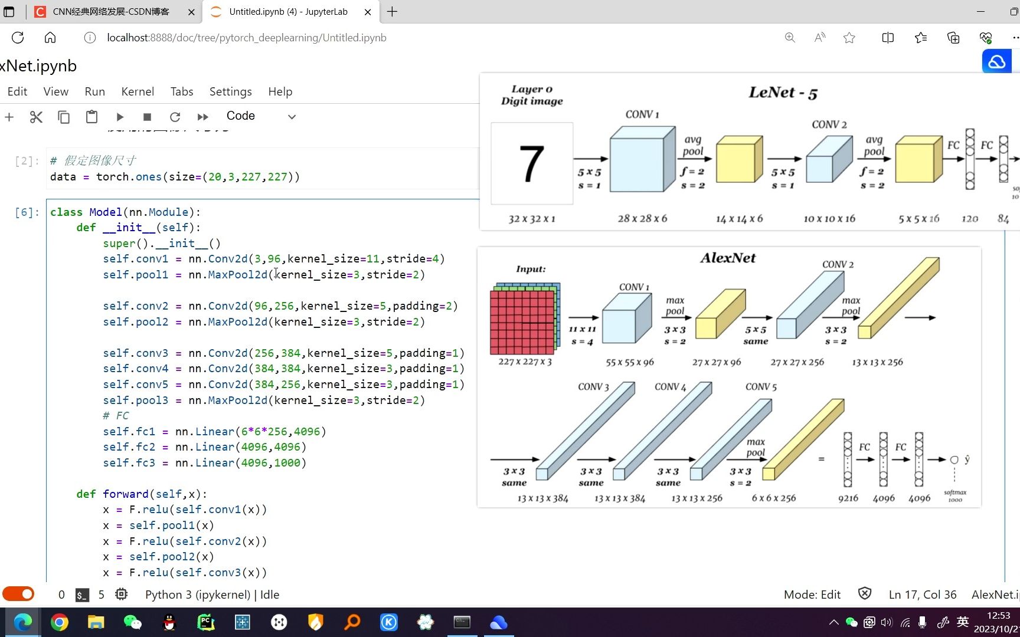This screenshot has height=637, width=1020.
Task: Open the Tabs menu
Action: tap(182, 91)
